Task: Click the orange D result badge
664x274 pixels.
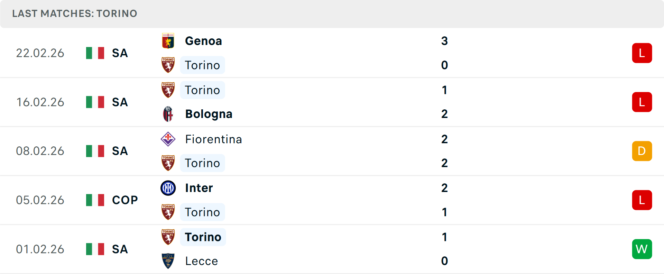Action: (642, 151)
